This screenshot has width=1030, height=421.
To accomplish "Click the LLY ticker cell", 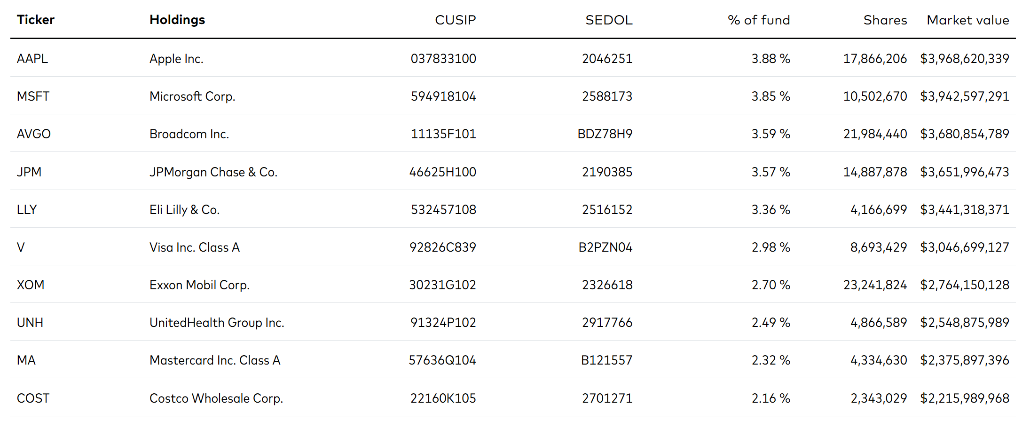I will point(27,210).
